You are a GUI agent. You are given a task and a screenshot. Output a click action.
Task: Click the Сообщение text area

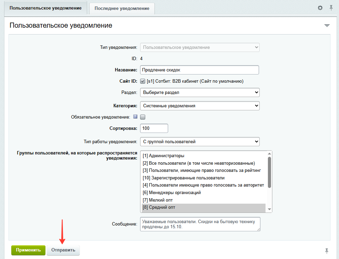click(200, 224)
